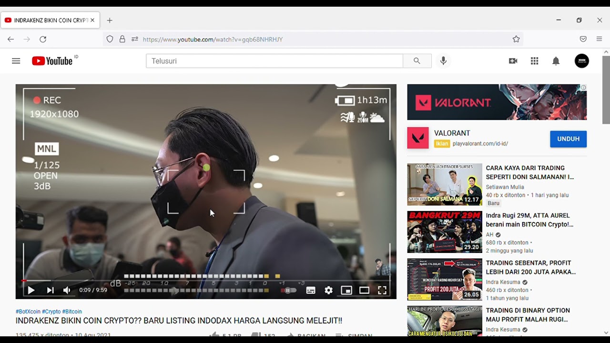
Task: Open the PROFIT 200 JUTA video thumbnail
Action: click(x=445, y=280)
